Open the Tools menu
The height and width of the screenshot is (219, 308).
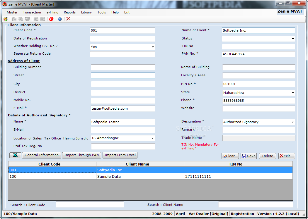(x=102, y=12)
